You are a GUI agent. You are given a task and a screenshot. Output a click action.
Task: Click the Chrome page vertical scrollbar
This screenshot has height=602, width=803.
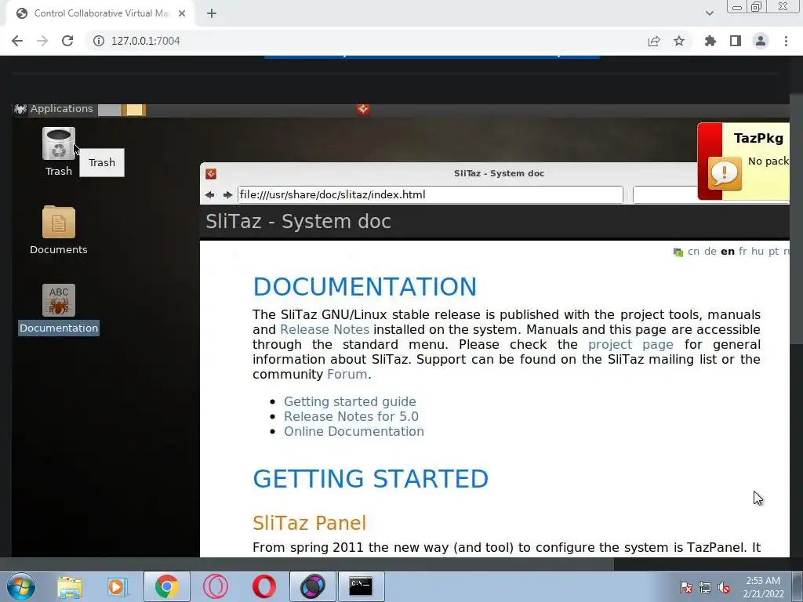pos(797,219)
